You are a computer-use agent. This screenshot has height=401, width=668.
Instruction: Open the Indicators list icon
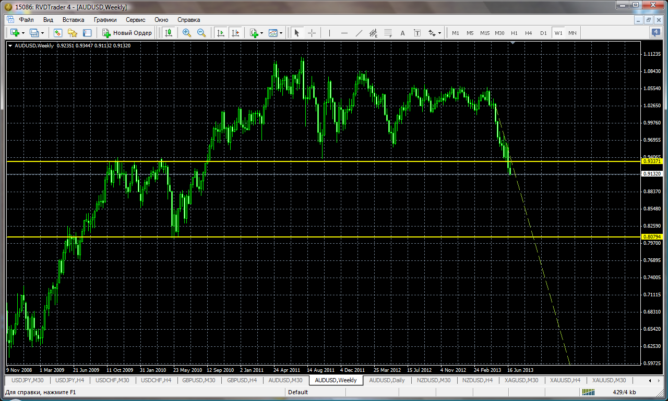click(x=254, y=33)
